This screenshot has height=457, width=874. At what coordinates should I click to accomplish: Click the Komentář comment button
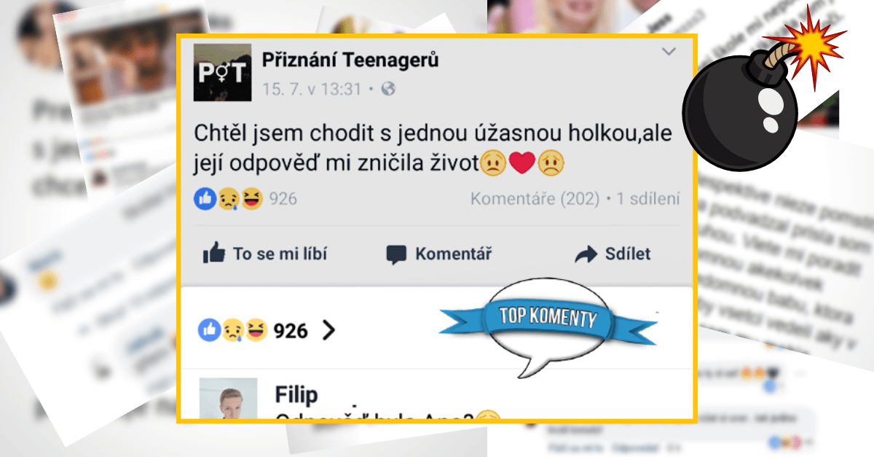coord(439,254)
